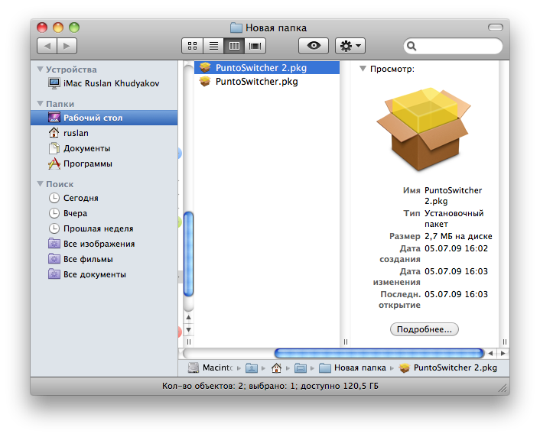Viewport: 540px width, 437px height.
Task: Open the Сегодня smart search
Action: click(104, 198)
